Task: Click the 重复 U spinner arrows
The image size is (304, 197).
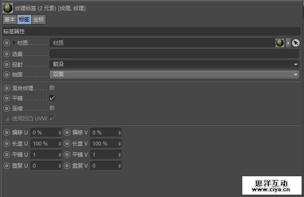Action: [60, 166]
